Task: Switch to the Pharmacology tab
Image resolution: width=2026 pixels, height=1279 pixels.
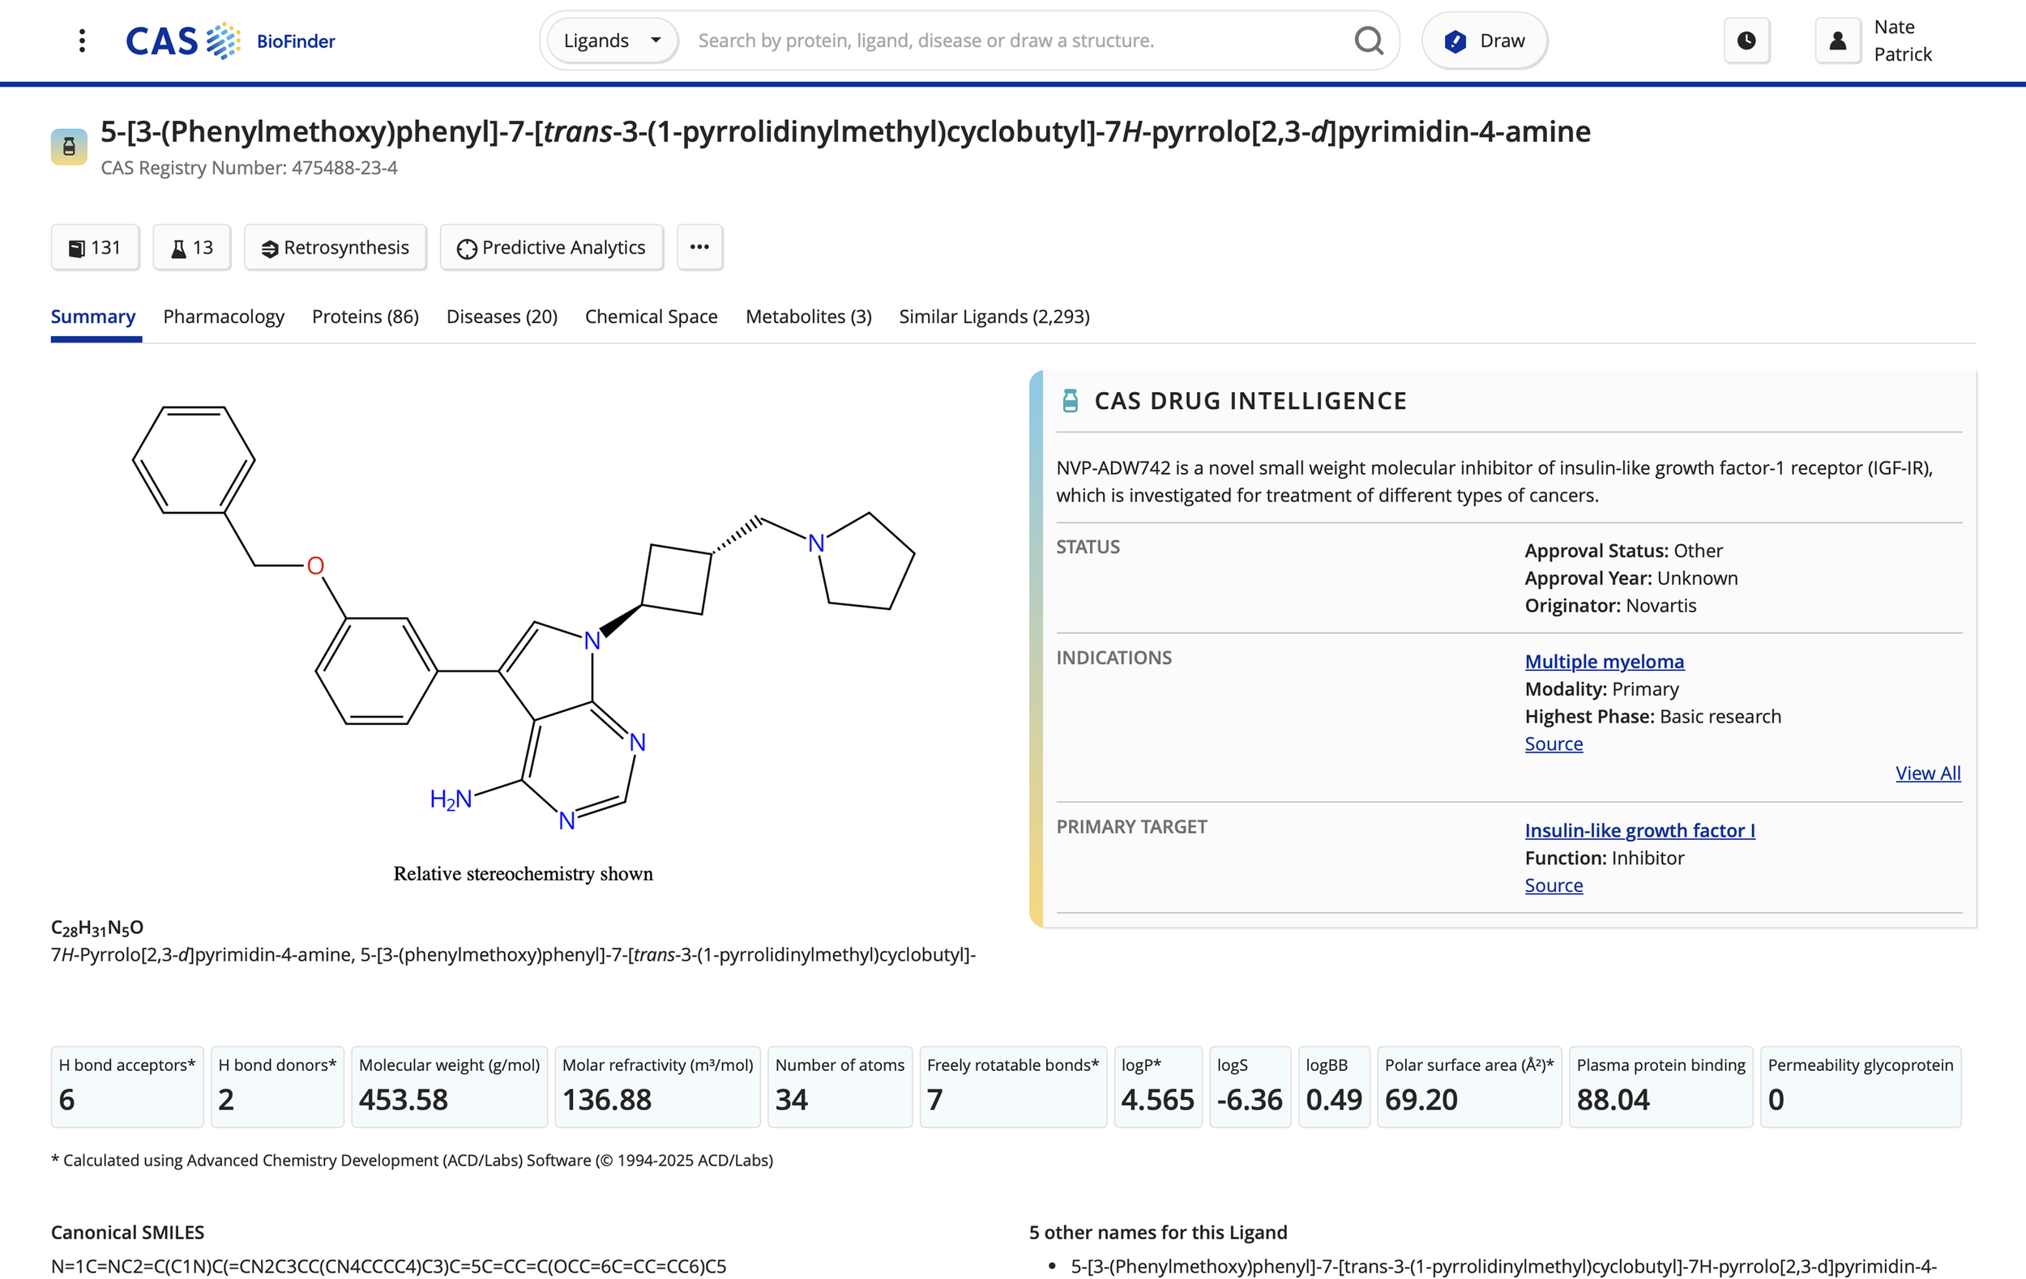Action: [223, 317]
